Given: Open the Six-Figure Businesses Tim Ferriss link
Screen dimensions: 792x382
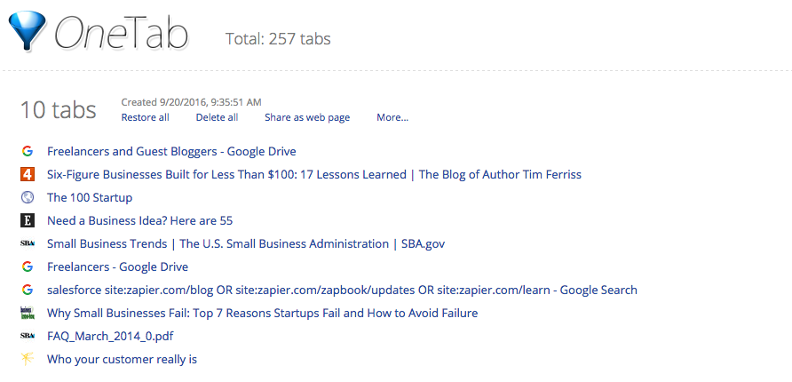Looking at the screenshot, I should pos(314,174).
